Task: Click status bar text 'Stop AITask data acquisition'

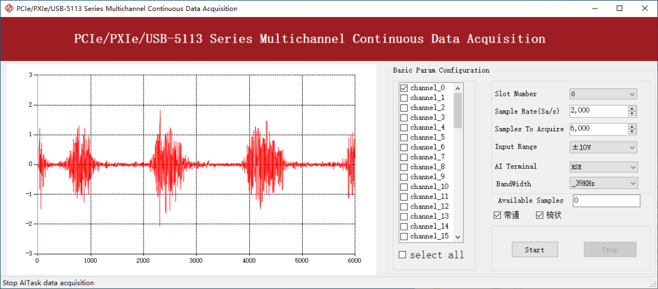Action: 48,283
